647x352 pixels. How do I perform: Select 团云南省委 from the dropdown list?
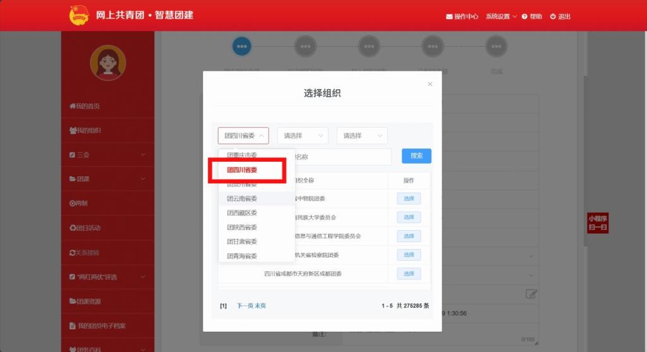[242, 198]
